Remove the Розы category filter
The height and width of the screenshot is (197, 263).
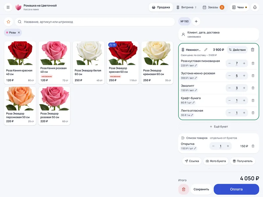pyautogui.click(x=19, y=33)
